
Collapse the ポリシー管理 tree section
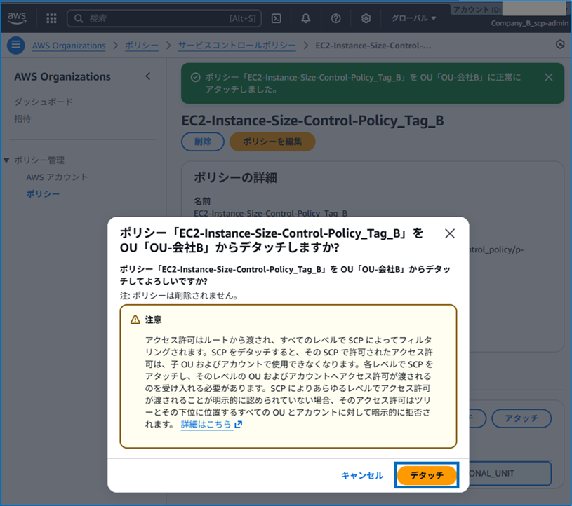tap(7, 160)
